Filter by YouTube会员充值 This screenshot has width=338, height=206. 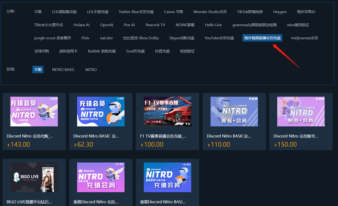click(x=219, y=38)
